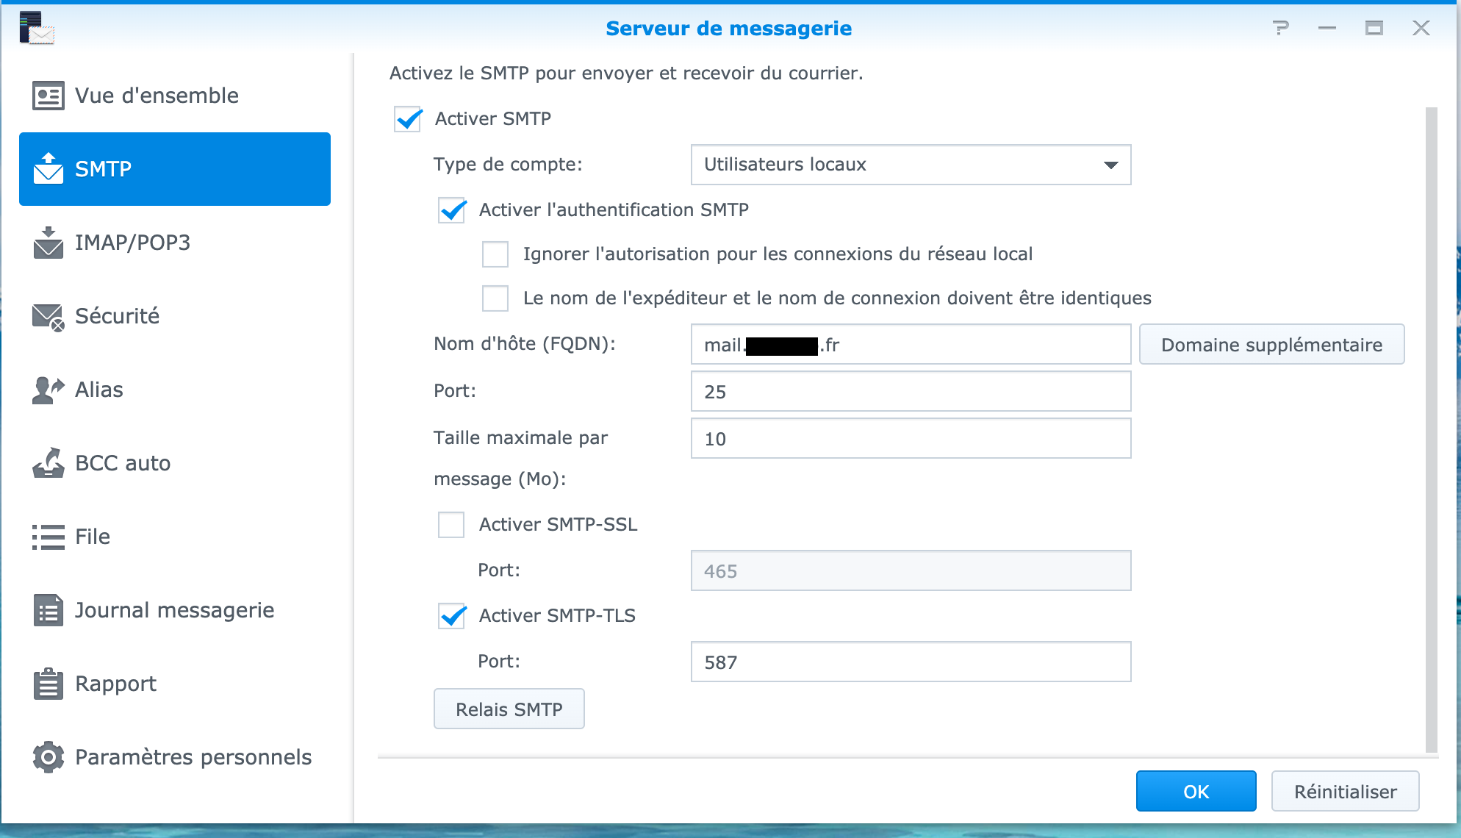Screen dimensions: 1461x838
Task: Click the help question mark icon
Action: pyautogui.click(x=1281, y=28)
